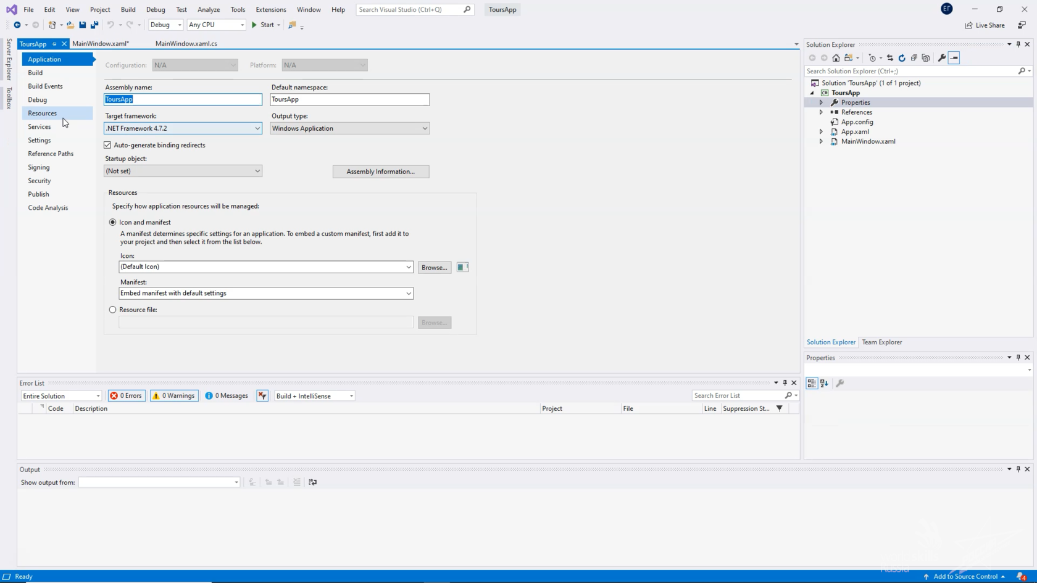Click the Default namespace input field
This screenshot has height=583, width=1037.
pos(349,99)
